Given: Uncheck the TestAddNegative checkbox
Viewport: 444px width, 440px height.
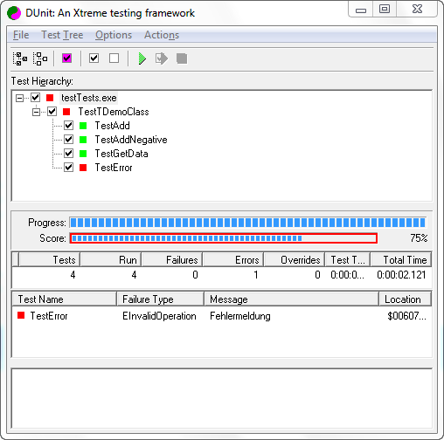Looking at the screenshot, I should point(68,140).
